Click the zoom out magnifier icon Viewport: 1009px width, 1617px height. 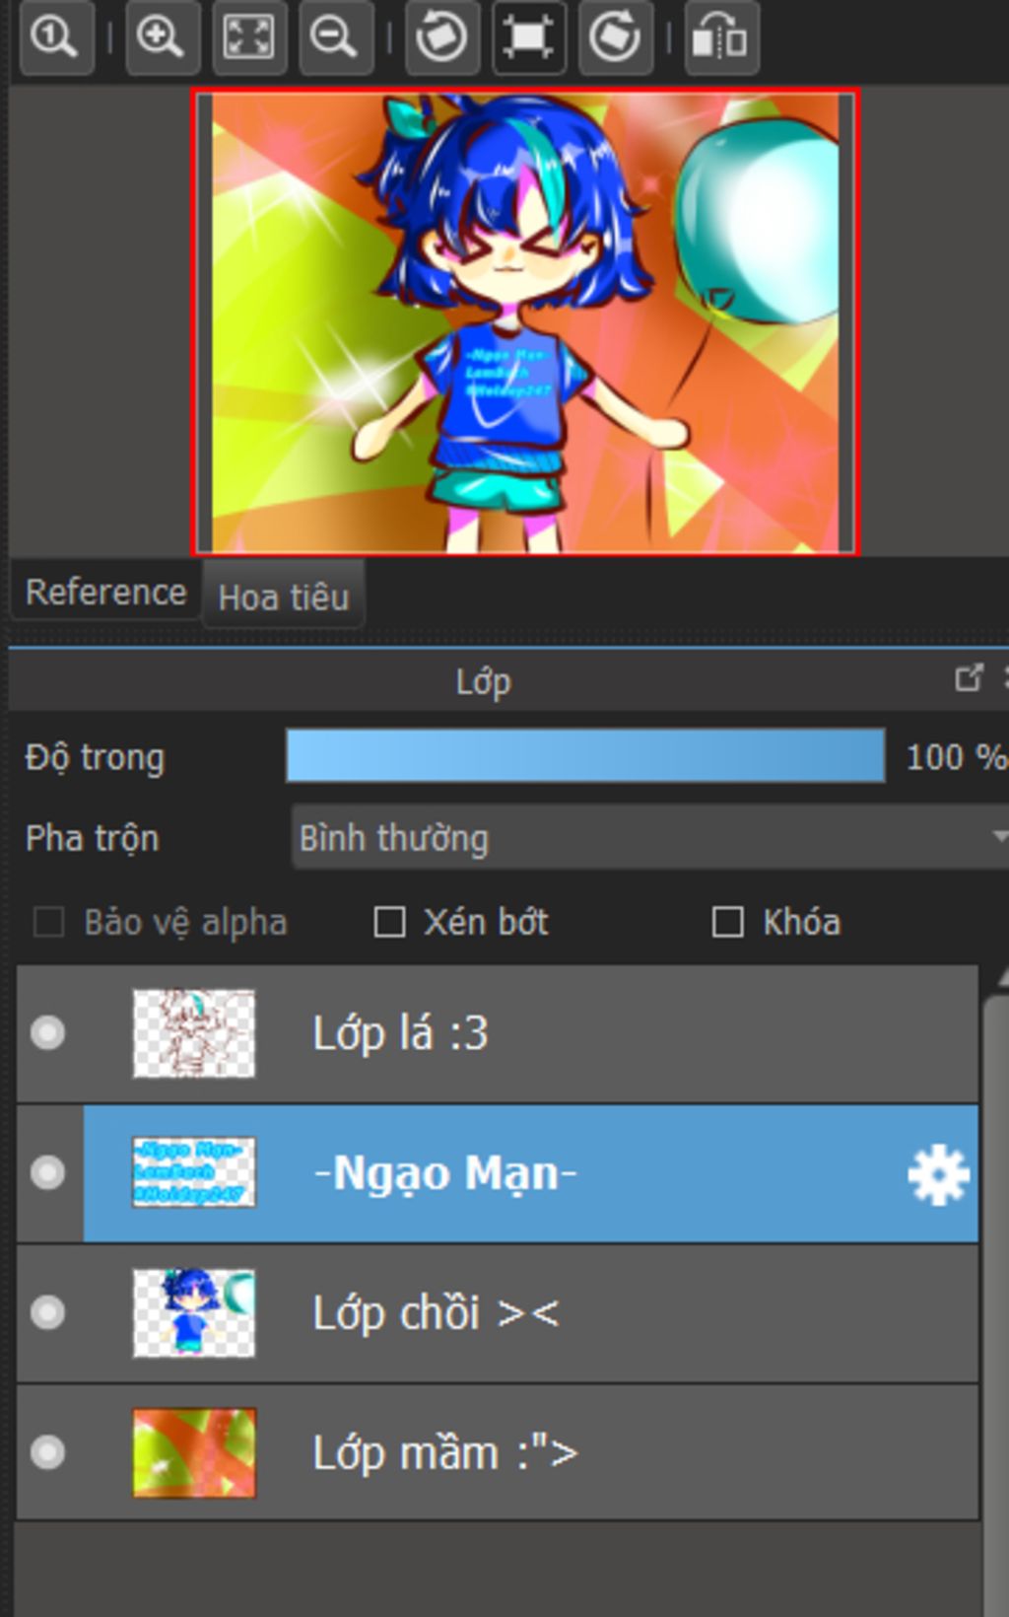335,38
